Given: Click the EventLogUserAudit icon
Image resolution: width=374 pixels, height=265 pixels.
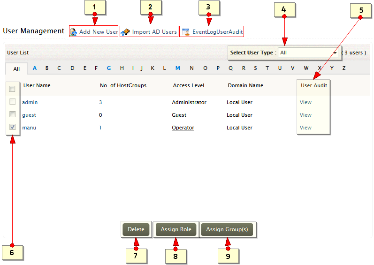Looking at the screenshot, I should [185, 32].
